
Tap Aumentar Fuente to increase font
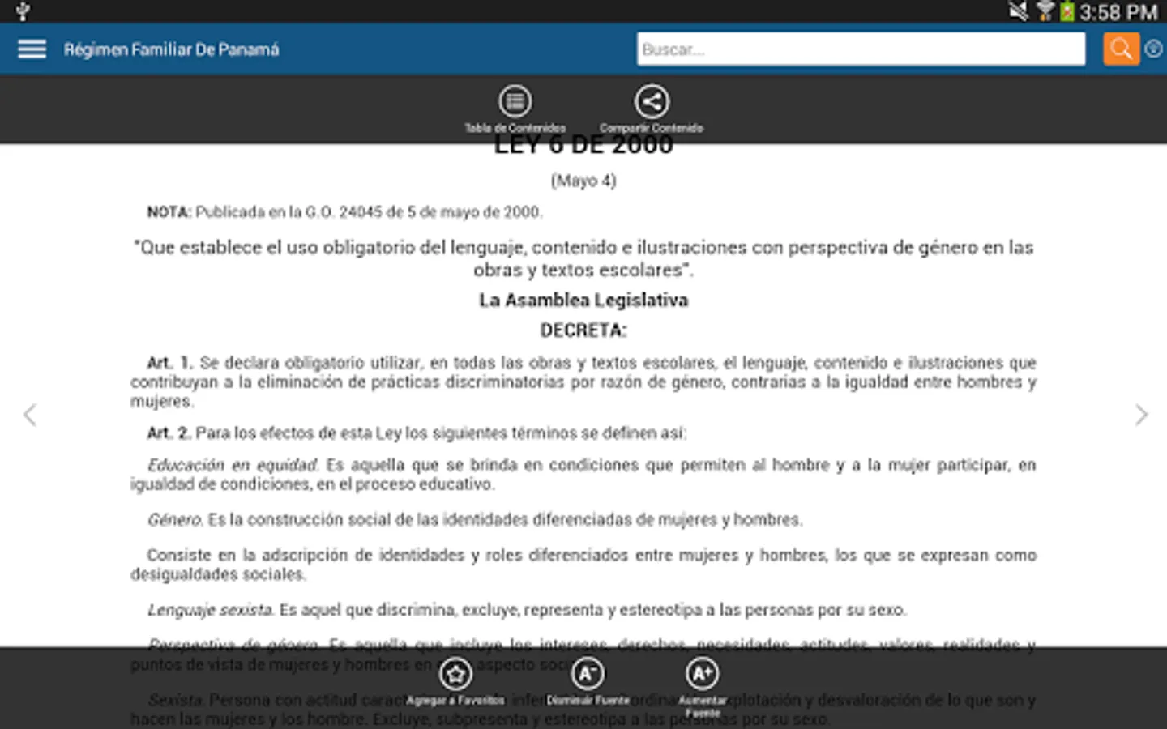point(702,688)
